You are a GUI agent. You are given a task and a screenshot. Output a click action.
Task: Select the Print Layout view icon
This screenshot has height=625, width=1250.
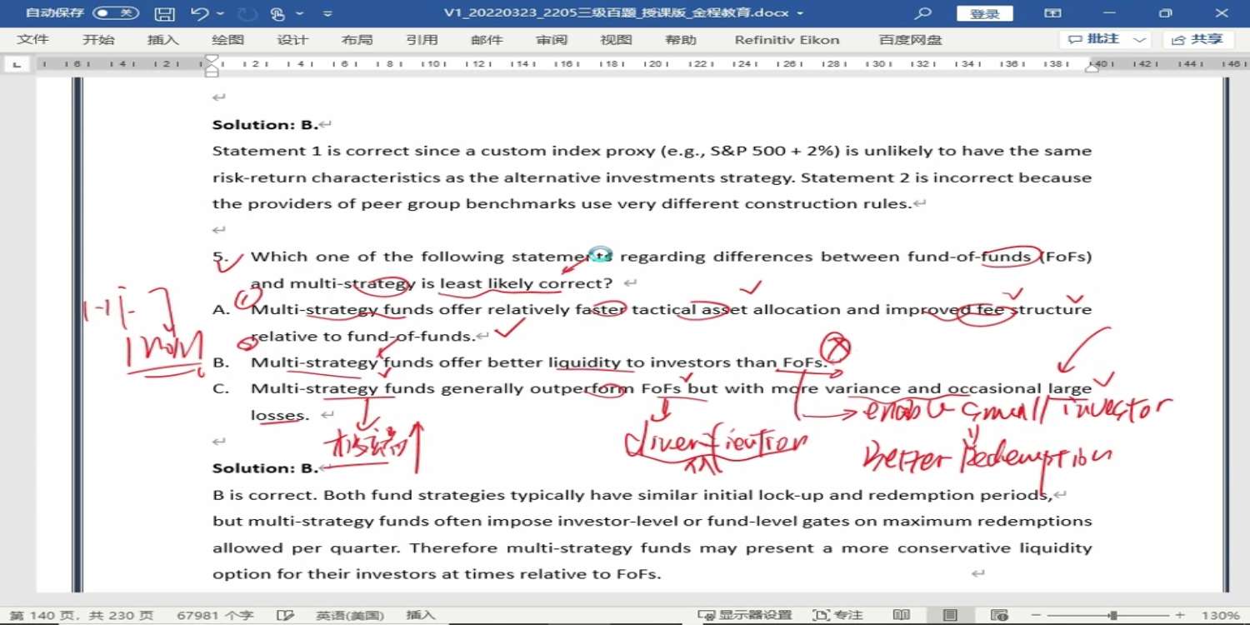pos(950,615)
